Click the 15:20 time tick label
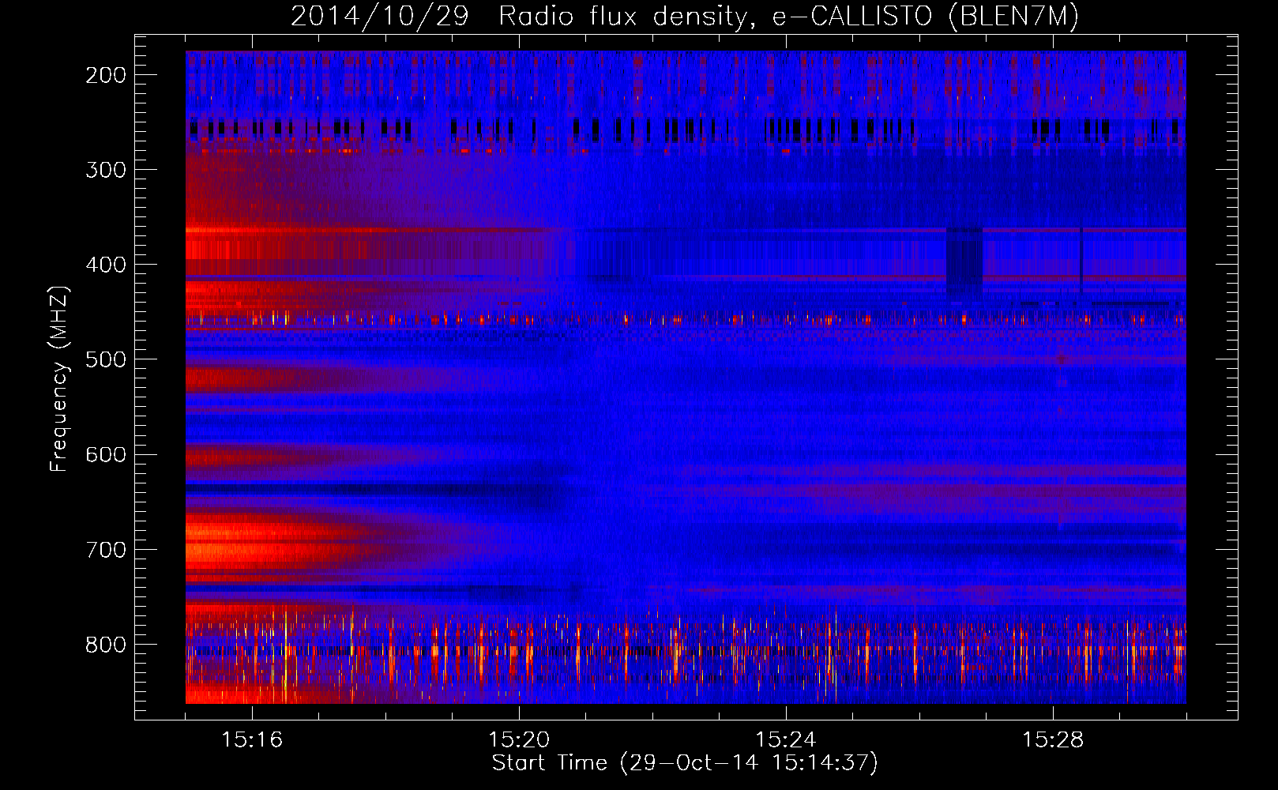1278x790 pixels. [x=519, y=740]
